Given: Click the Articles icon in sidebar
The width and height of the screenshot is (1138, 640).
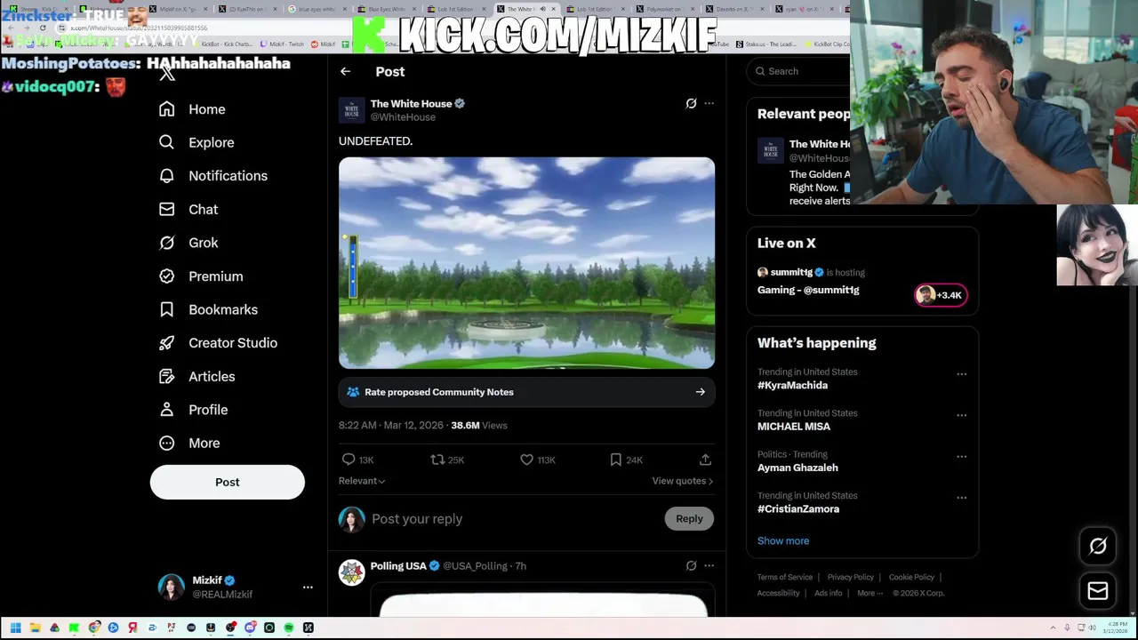Looking at the screenshot, I should 166,377.
